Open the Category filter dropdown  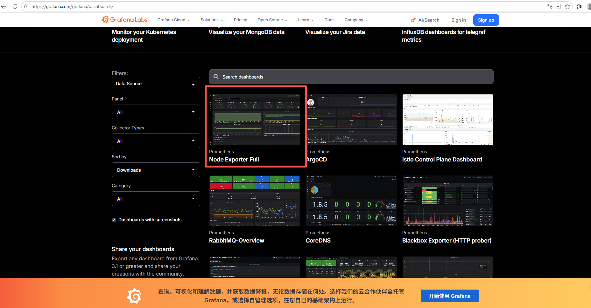156,199
